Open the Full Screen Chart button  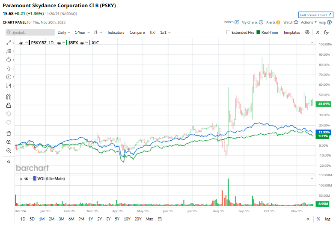tap(315, 15)
